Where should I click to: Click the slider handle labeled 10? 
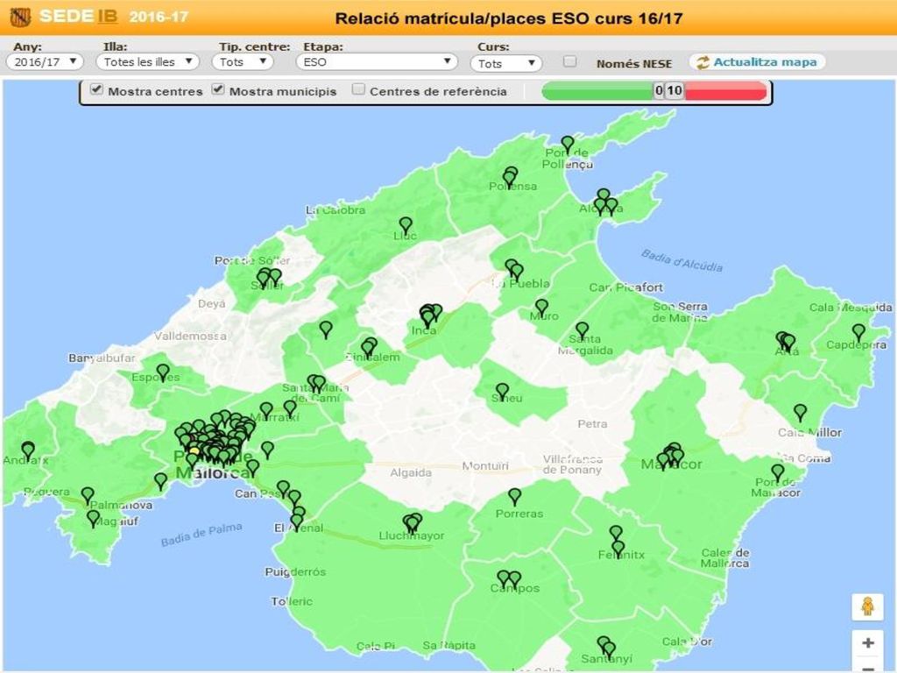point(675,90)
